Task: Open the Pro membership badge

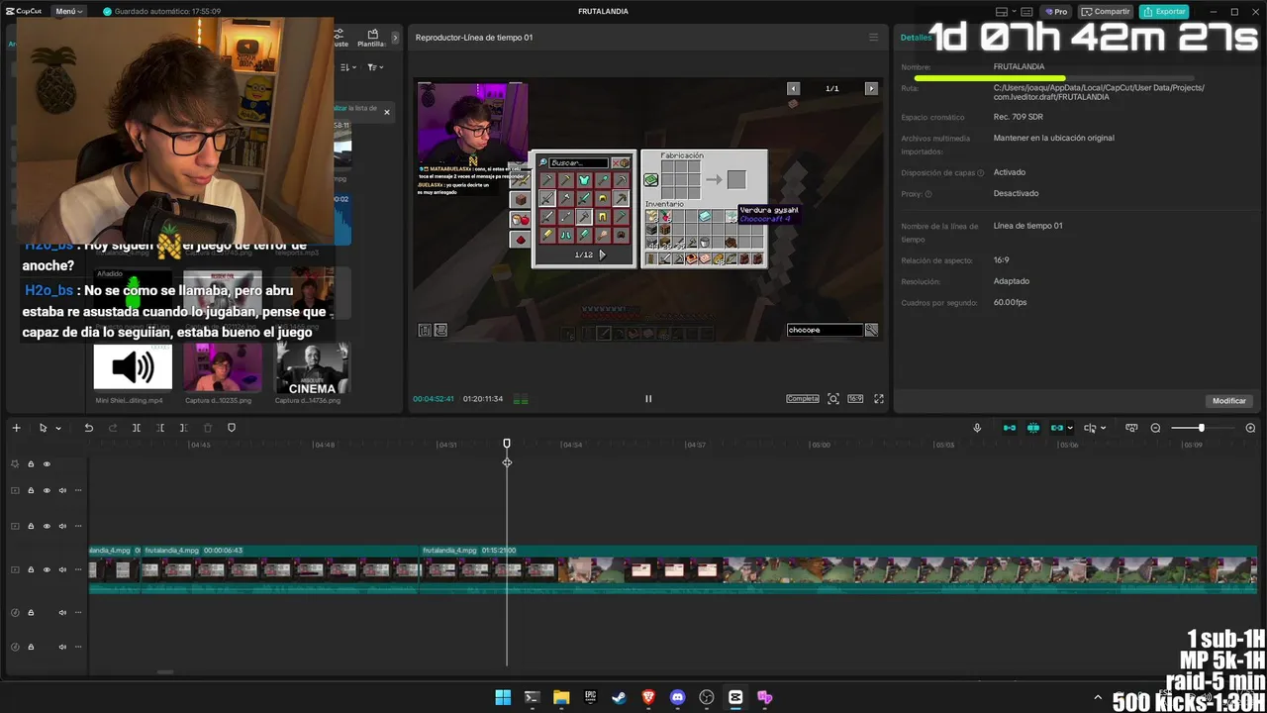Action: [1057, 12]
